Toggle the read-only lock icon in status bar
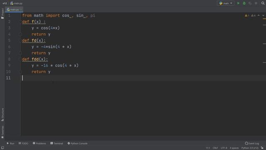Viewport: 266px width, 150px height. (x=262, y=148)
